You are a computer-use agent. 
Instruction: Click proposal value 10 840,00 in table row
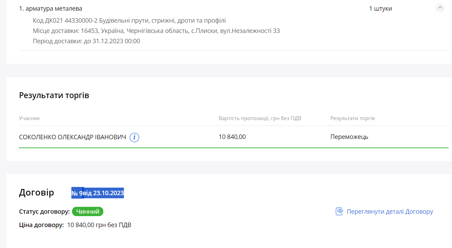tap(232, 137)
